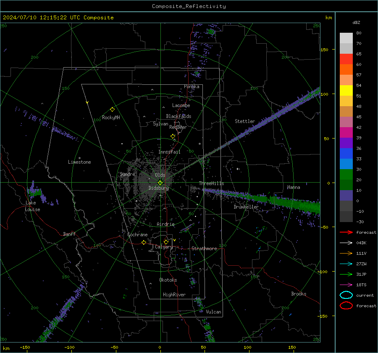Click the Composite_Reflectivity title

point(189,6)
